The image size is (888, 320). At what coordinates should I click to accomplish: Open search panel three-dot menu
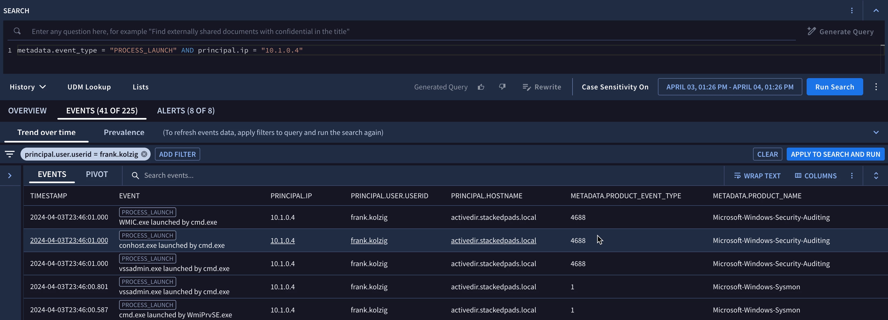(851, 11)
